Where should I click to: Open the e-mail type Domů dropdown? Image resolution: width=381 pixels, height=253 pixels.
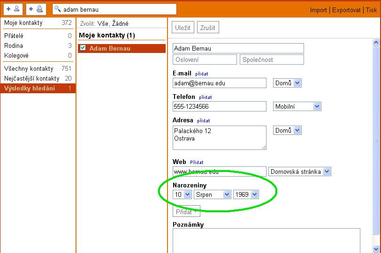[x=287, y=83]
